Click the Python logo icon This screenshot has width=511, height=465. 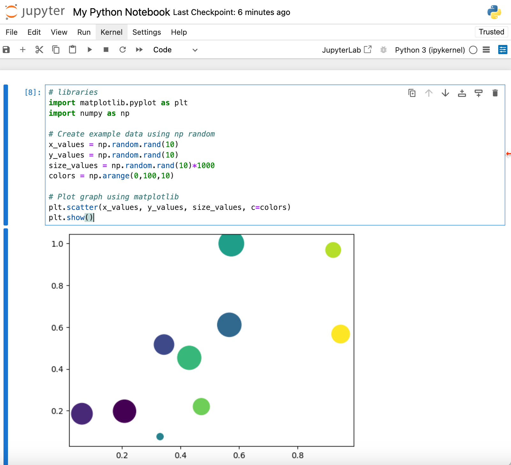click(x=494, y=12)
